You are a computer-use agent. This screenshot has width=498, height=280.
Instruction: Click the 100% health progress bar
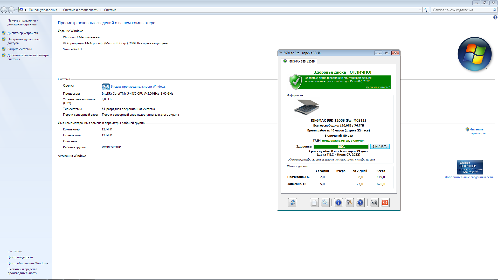341,147
